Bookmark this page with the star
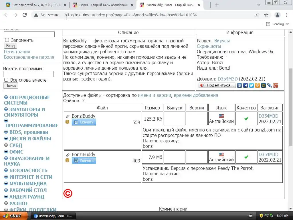The height and width of the screenshot is (220, 293). tap(266, 15)
